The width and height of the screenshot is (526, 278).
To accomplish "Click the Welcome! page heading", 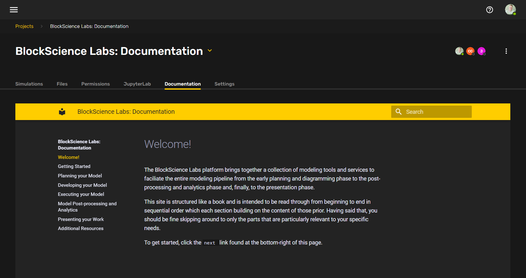I will [168, 144].
